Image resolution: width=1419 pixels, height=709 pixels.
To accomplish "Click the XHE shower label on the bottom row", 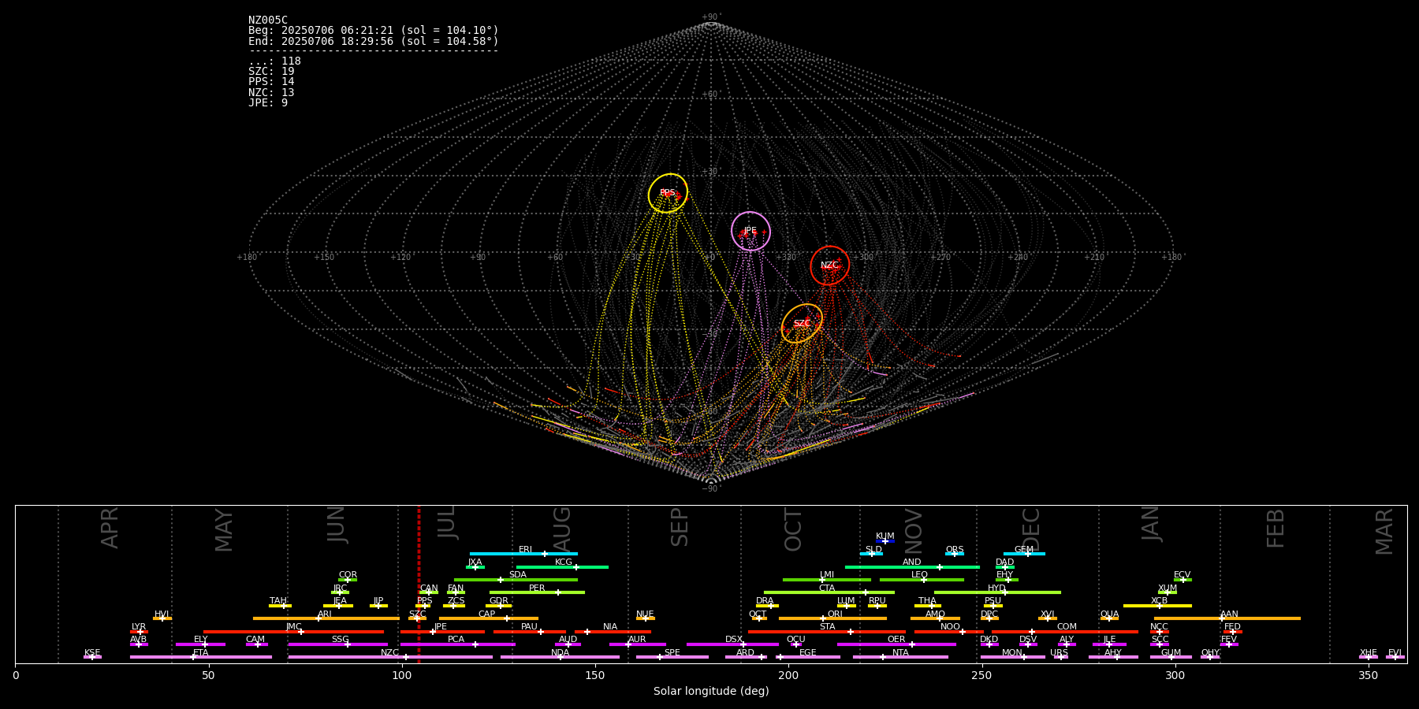I will [1369, 653].
